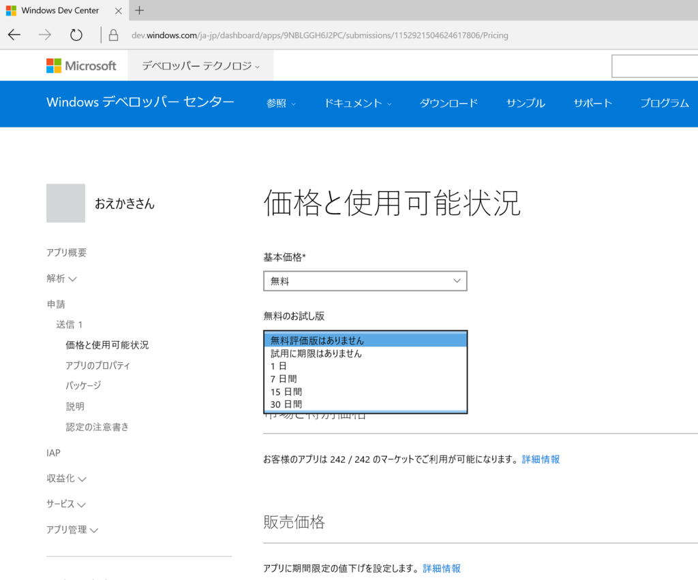Open the サポート menu item
Image resolution: width=698 pixels, height=580 pixels.
pyautogui.click(x=592, y=103)
